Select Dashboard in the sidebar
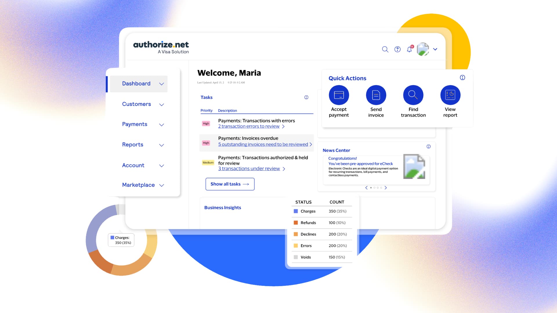This screenshot has width=557, height=313. (x=136, y=84)
